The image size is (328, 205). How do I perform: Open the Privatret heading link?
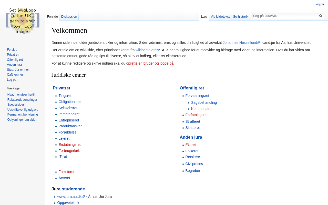click(x=61, y=88)
